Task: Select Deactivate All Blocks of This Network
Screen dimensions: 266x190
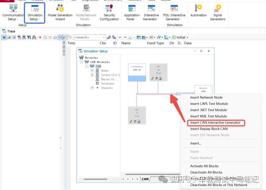Action: pos(219,185)
